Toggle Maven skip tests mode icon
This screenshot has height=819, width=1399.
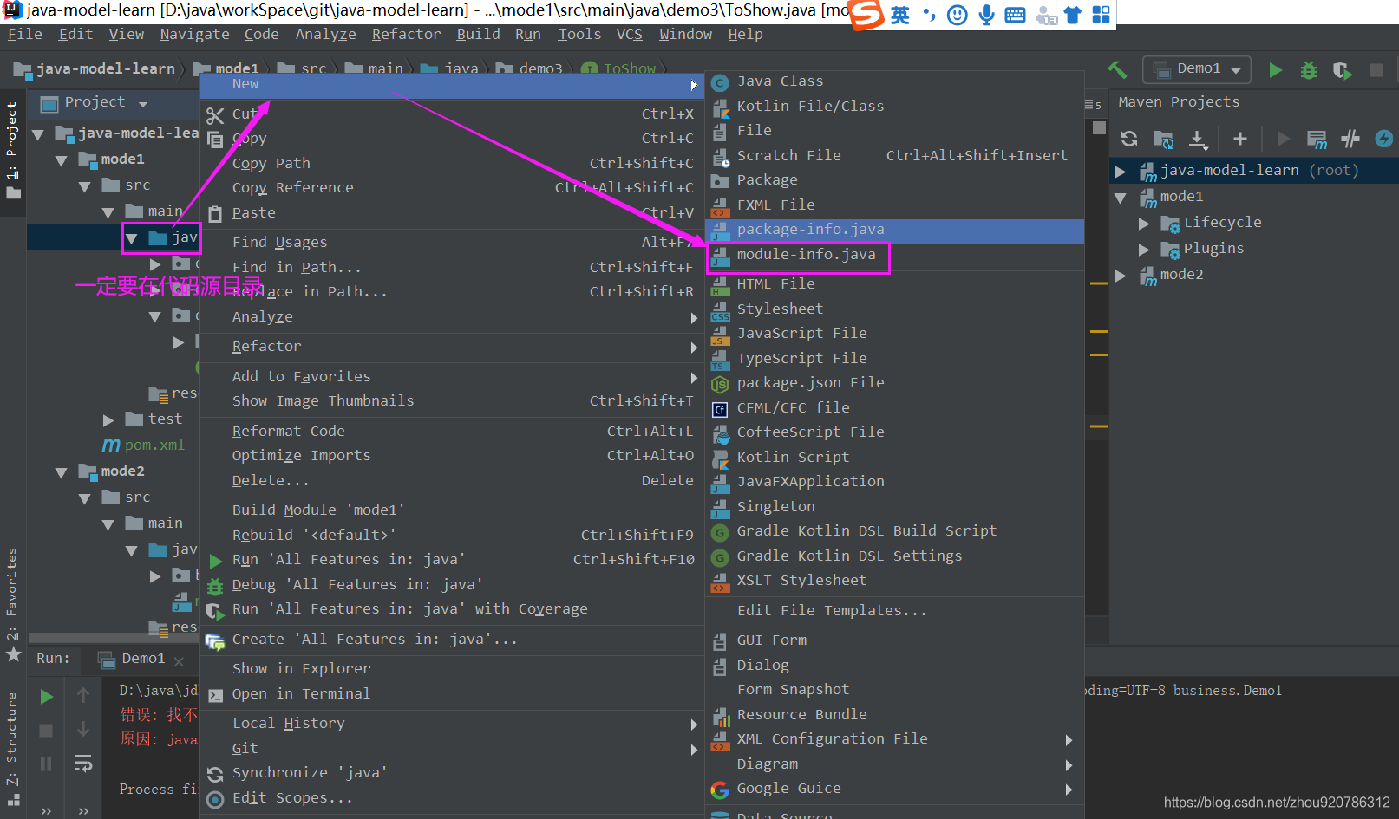point(1383,139)
